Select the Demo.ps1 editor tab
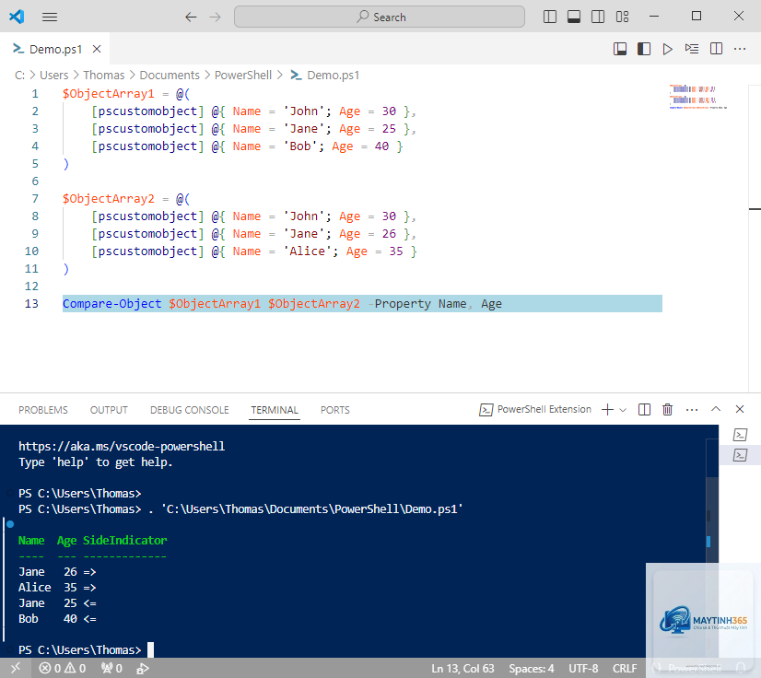 [55, 49]
